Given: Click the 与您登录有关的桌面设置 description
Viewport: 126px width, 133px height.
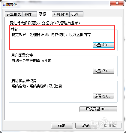Looking at the screenshot, I should pos(31,60).
